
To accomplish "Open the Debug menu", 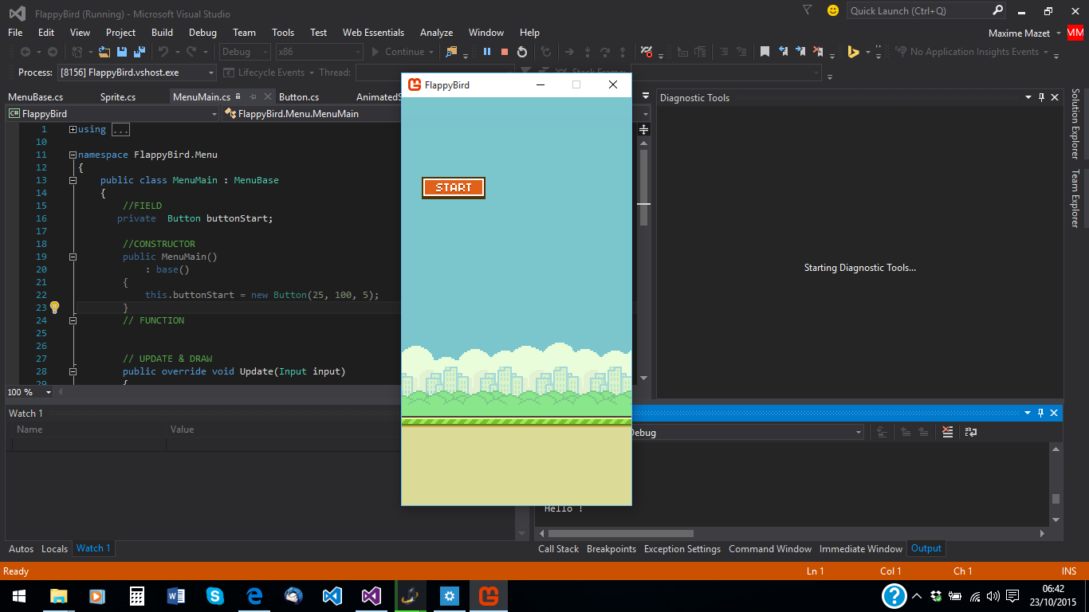I will 202,33.
